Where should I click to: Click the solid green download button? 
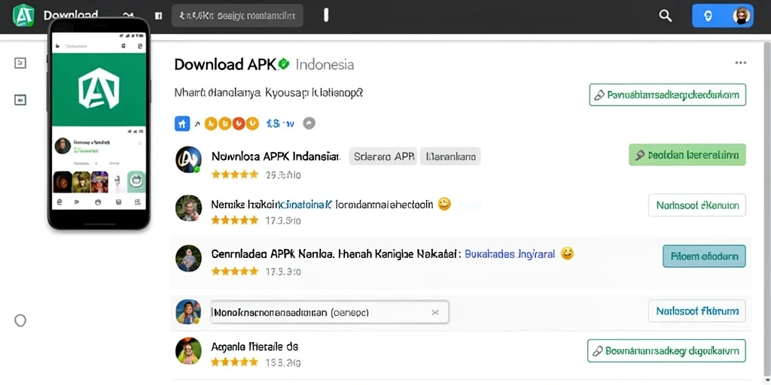(687, 155)
